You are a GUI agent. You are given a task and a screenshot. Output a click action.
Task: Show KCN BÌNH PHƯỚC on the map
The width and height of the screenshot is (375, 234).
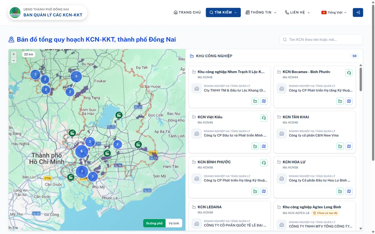(x=264, y=191)
